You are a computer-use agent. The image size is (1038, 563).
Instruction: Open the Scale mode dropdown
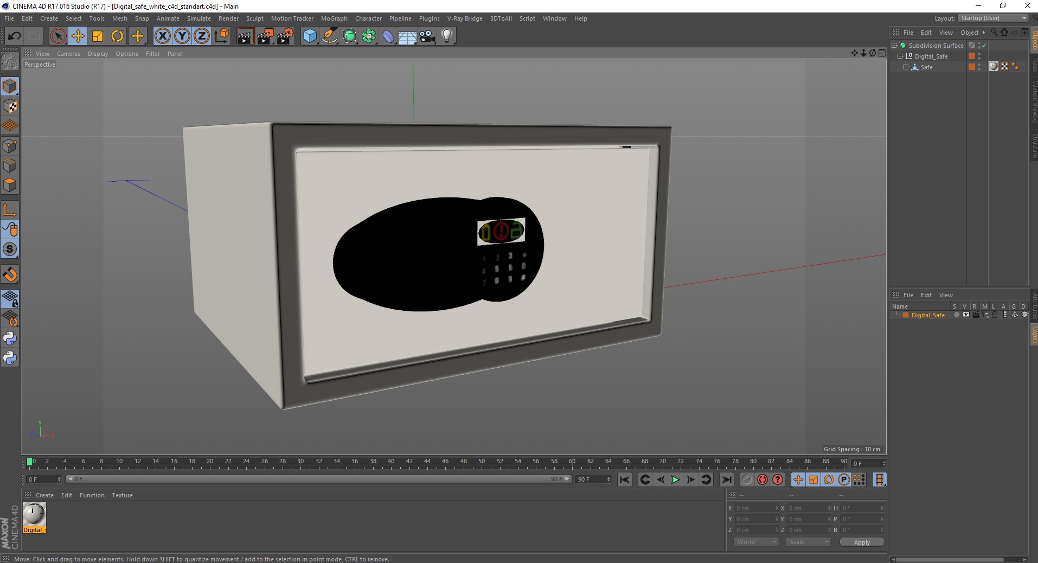point(808,542)
